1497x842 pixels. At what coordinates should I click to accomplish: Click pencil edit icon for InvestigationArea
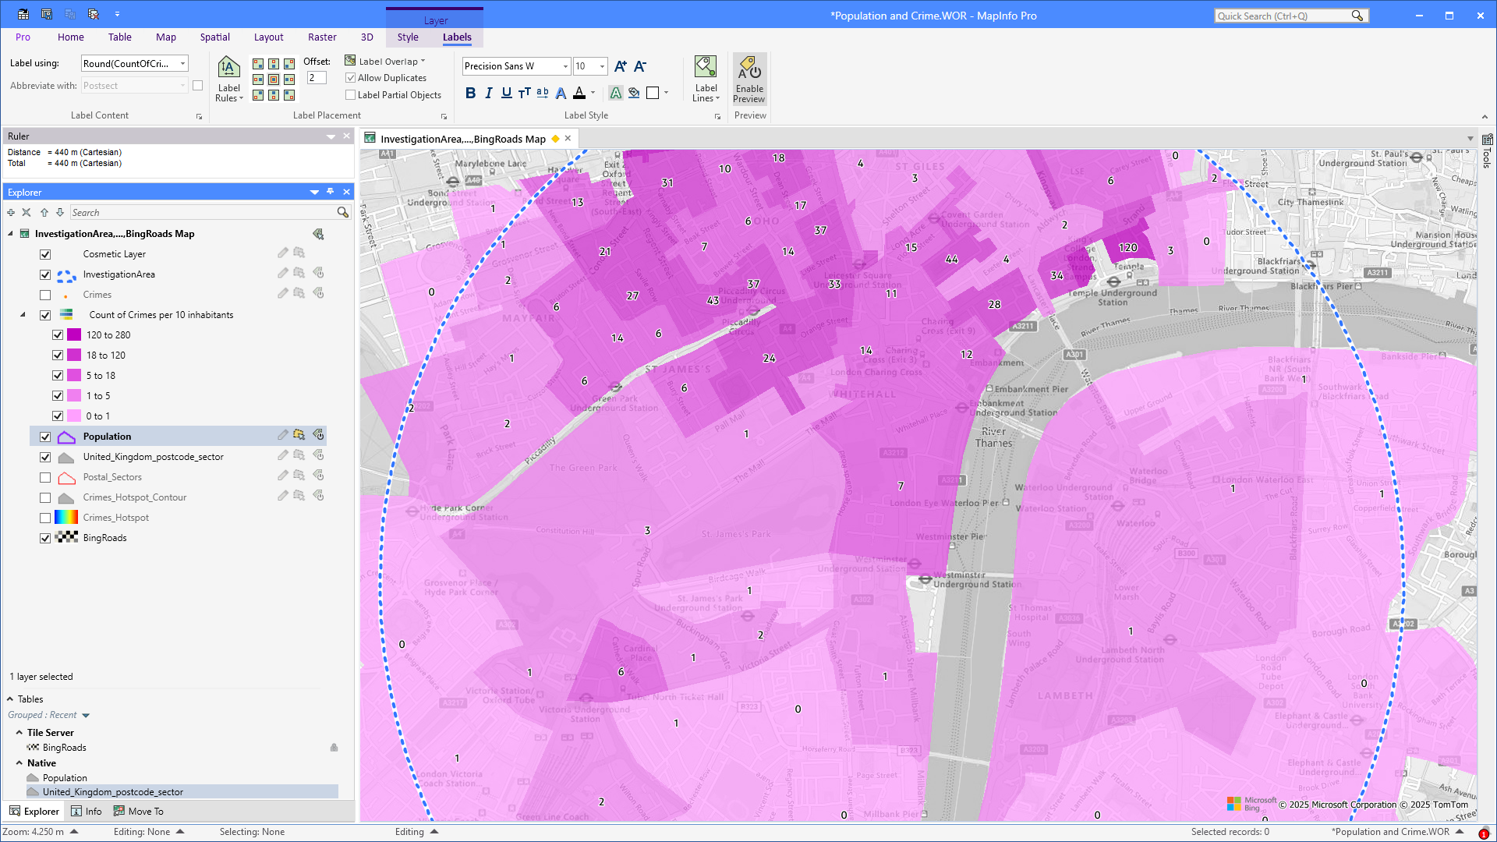pos(283,274)
